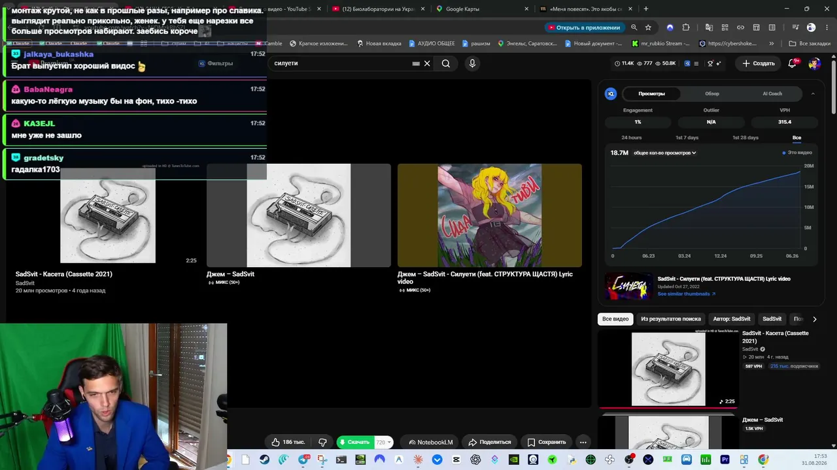Open ChatGPT icon in the taskbar
Image resolution: width=837 pixels, height=470 pixels.
[x=475, y=460]
